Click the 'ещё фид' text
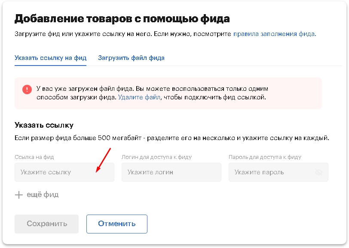The image size is (349, 248). coord(43,195)
